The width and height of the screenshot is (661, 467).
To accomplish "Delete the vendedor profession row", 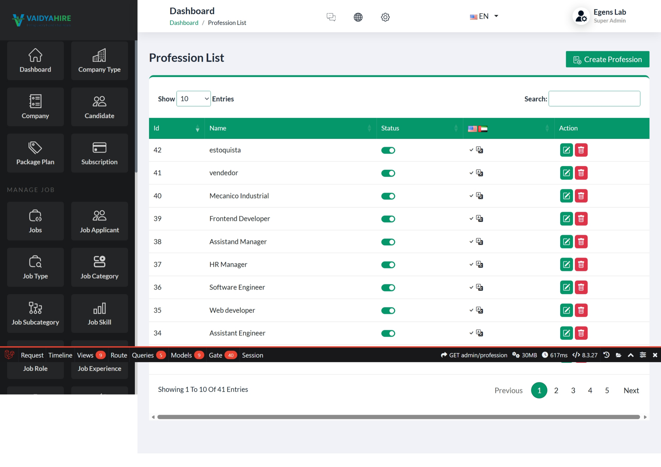I will (x=581, y=173).
